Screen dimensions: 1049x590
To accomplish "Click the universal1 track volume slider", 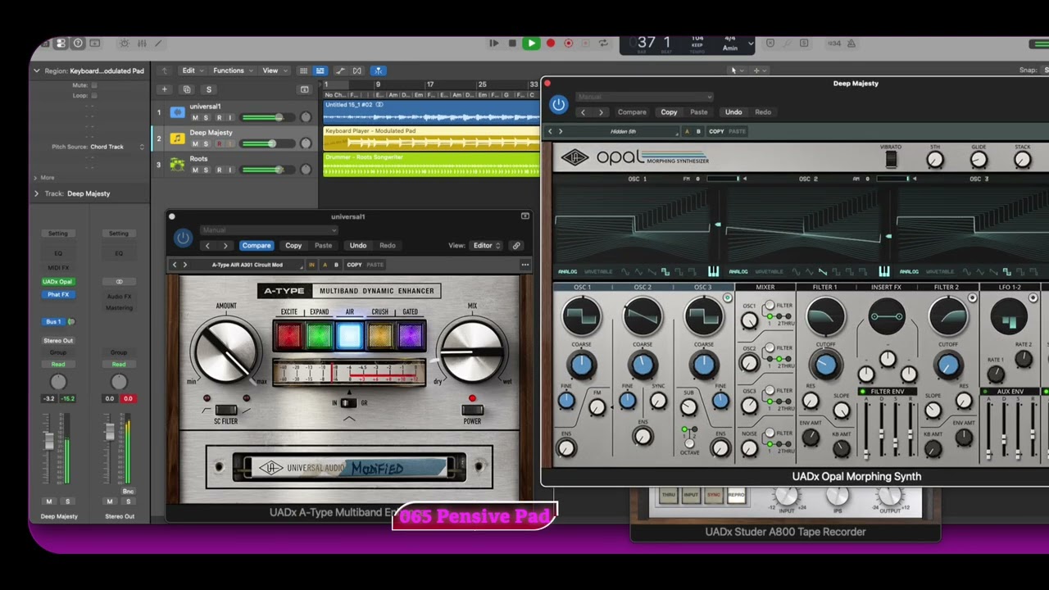I will pyautogui.click(x=266, y=118).
